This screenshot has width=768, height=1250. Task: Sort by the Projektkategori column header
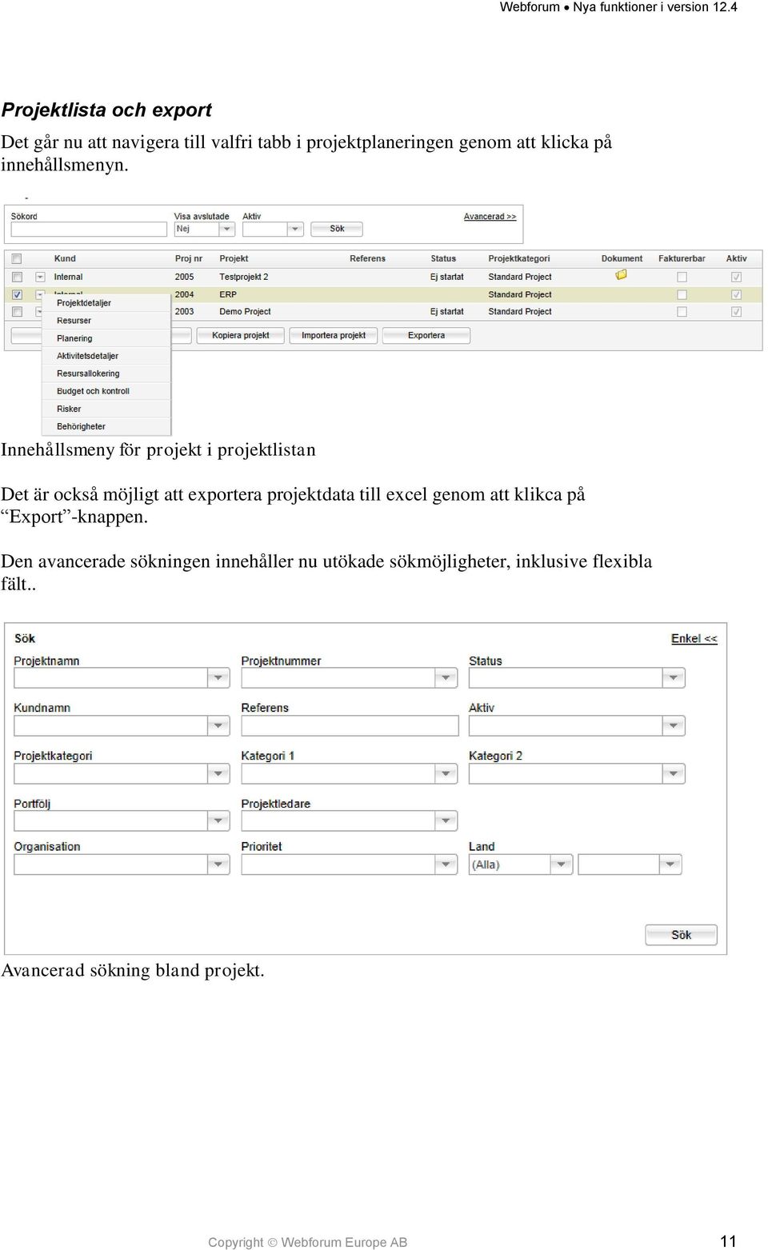point(519,259)
